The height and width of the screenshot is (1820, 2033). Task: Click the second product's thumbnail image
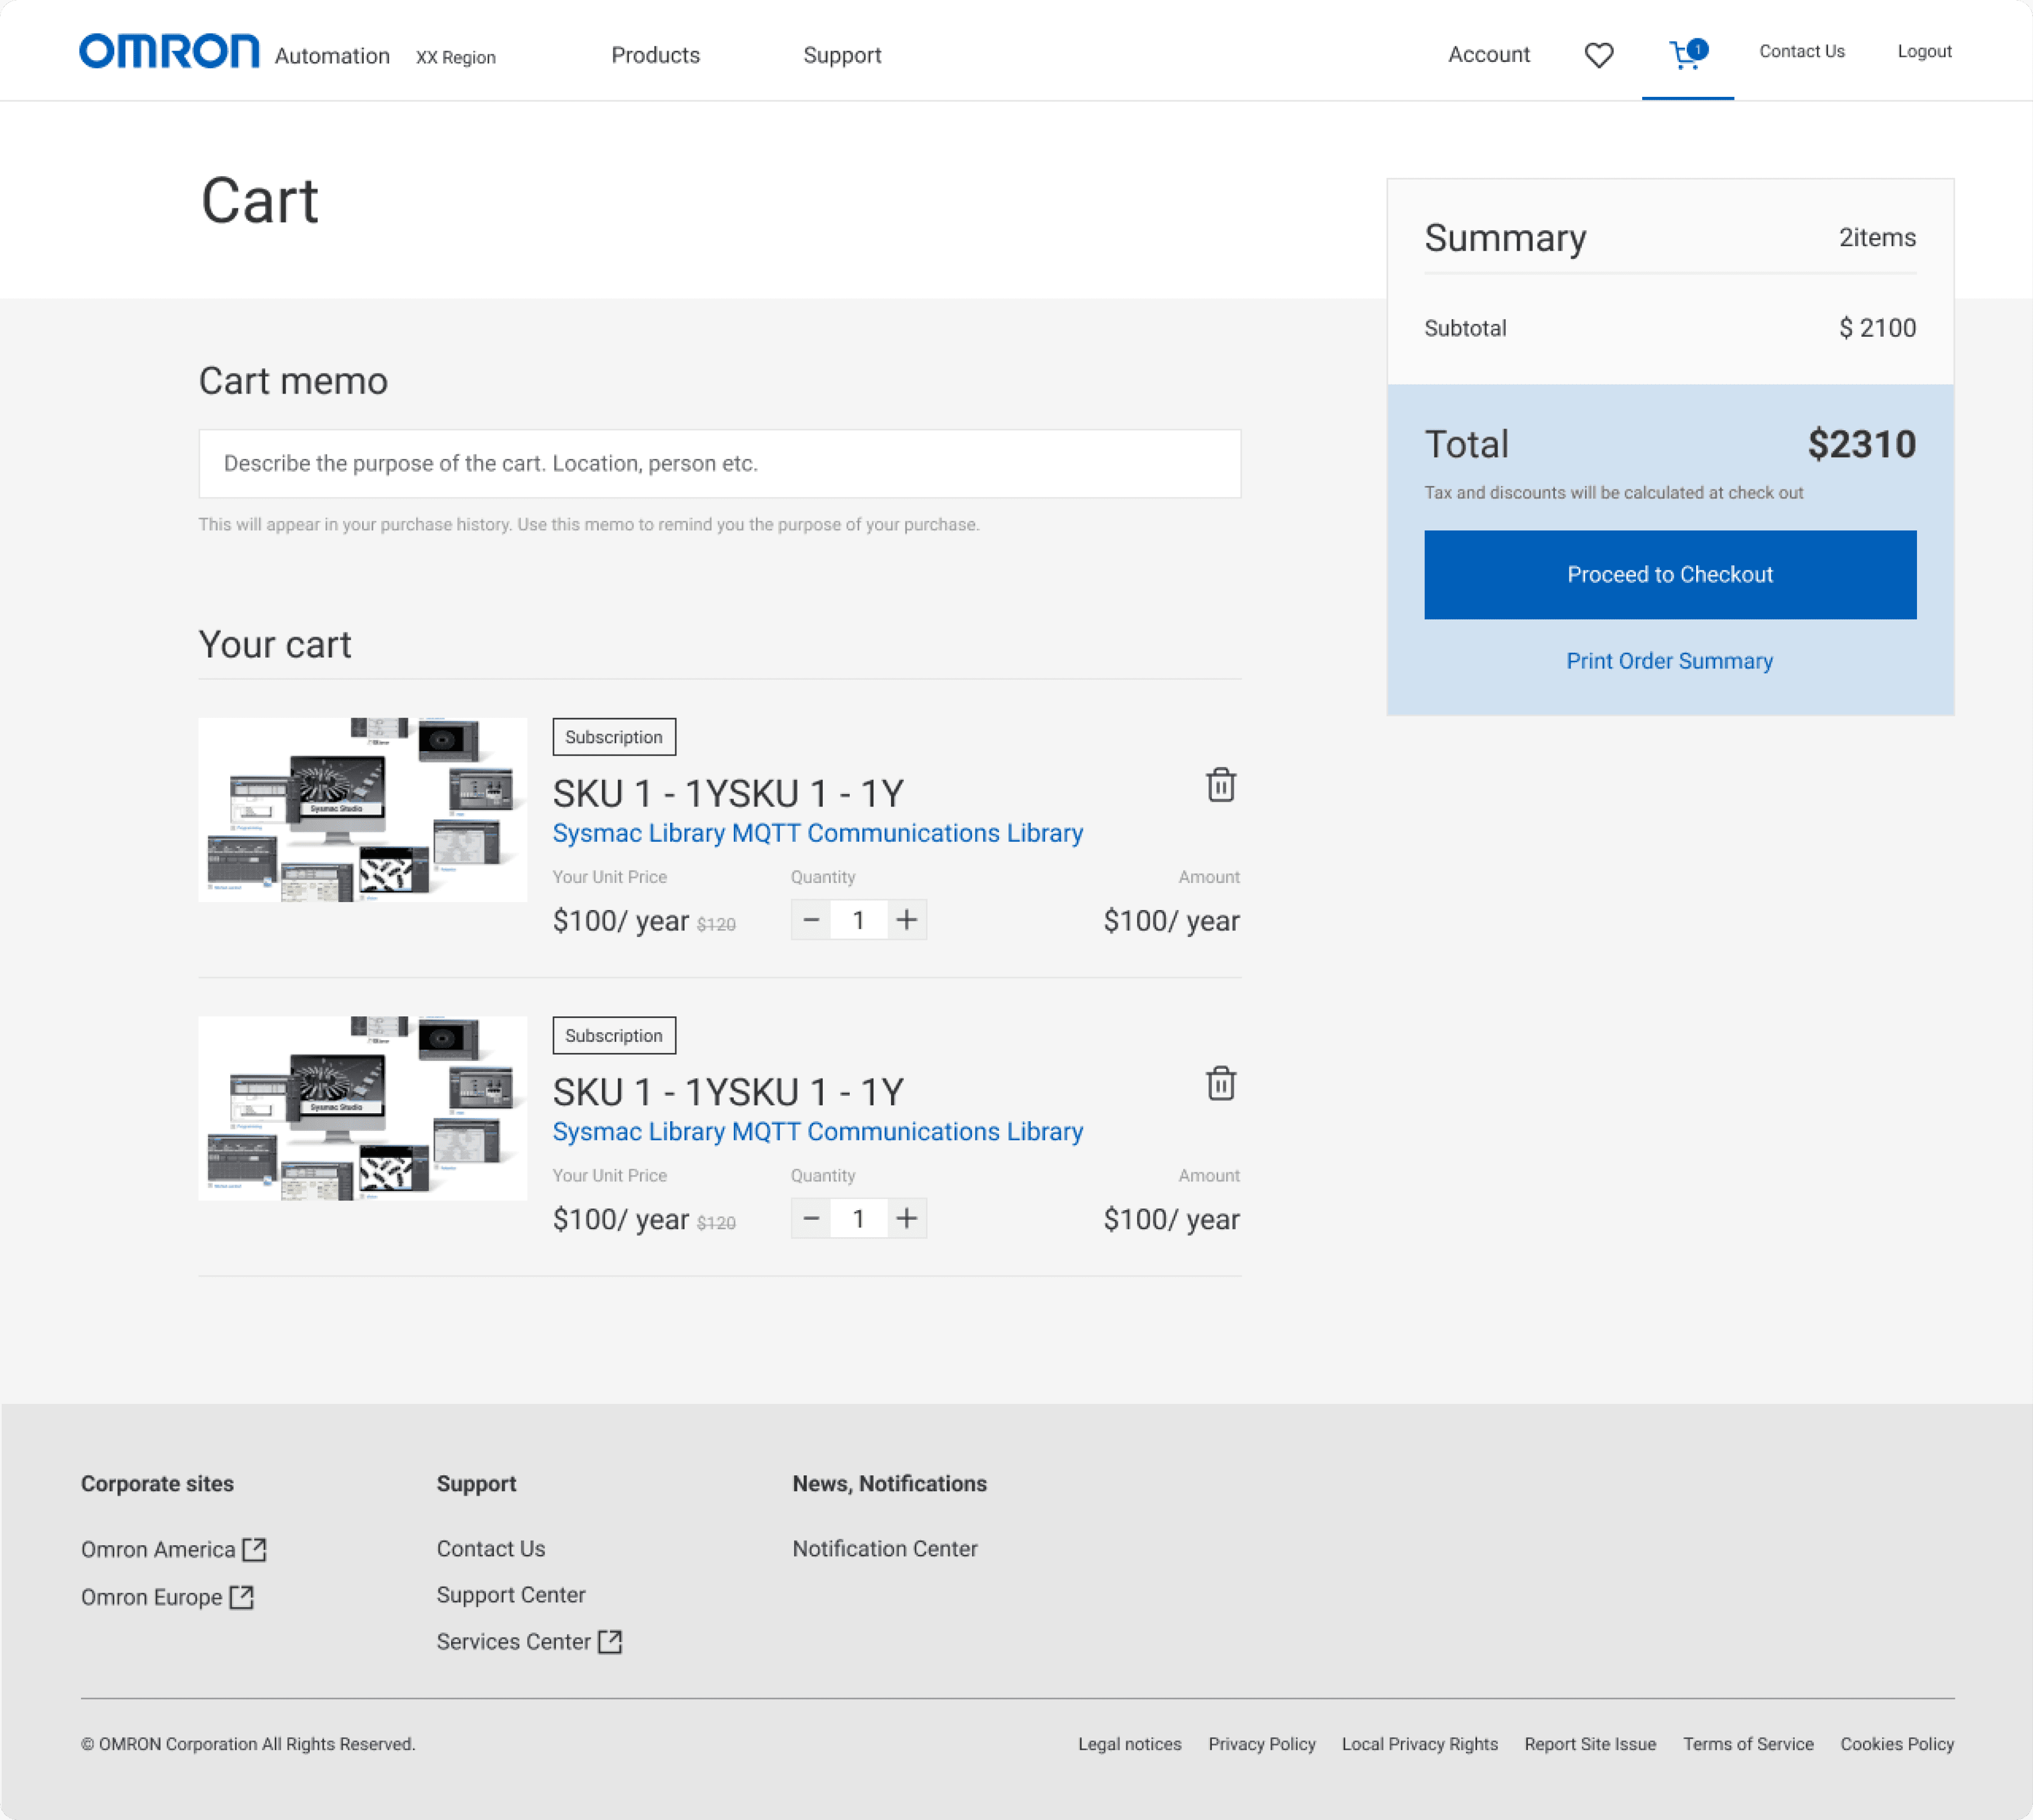pyautogui.click(x=362, y=1108)
